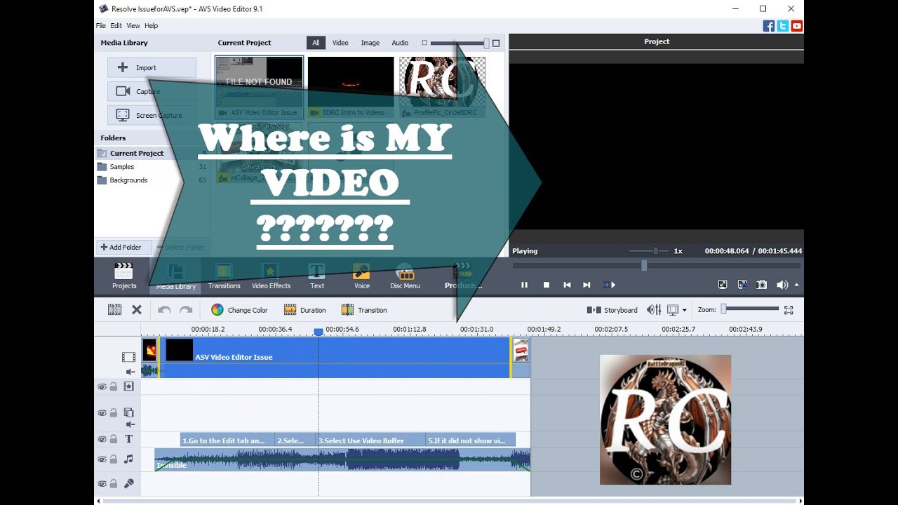Pause the video preview
The height and width of the screenshot is (505, 898).
[x=524, y=285]
